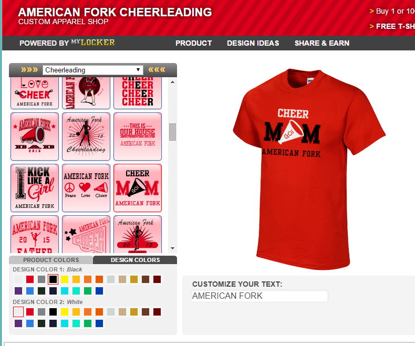The width and height of the screenshot is (415, 346).
Task: Open Share & Earn link
Action: tap(322, 43)
